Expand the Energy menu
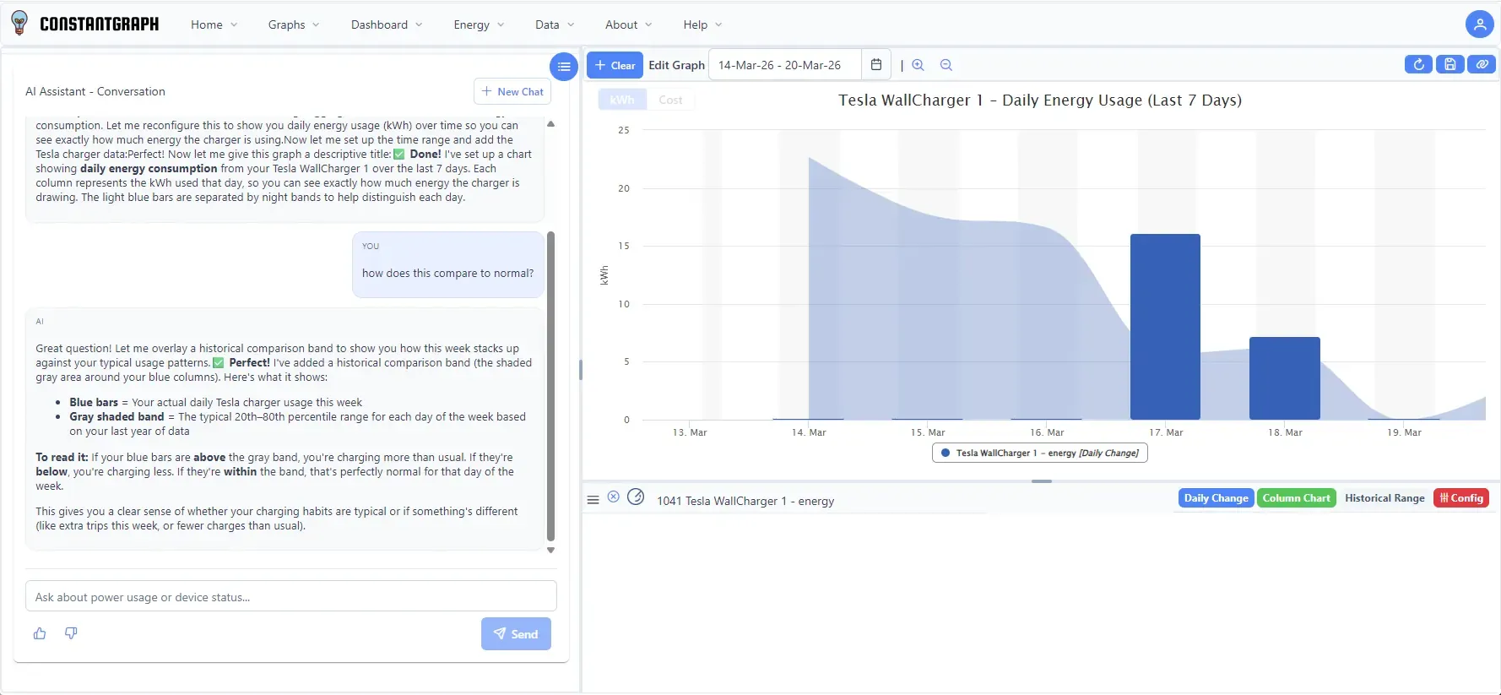 [479, 24]
